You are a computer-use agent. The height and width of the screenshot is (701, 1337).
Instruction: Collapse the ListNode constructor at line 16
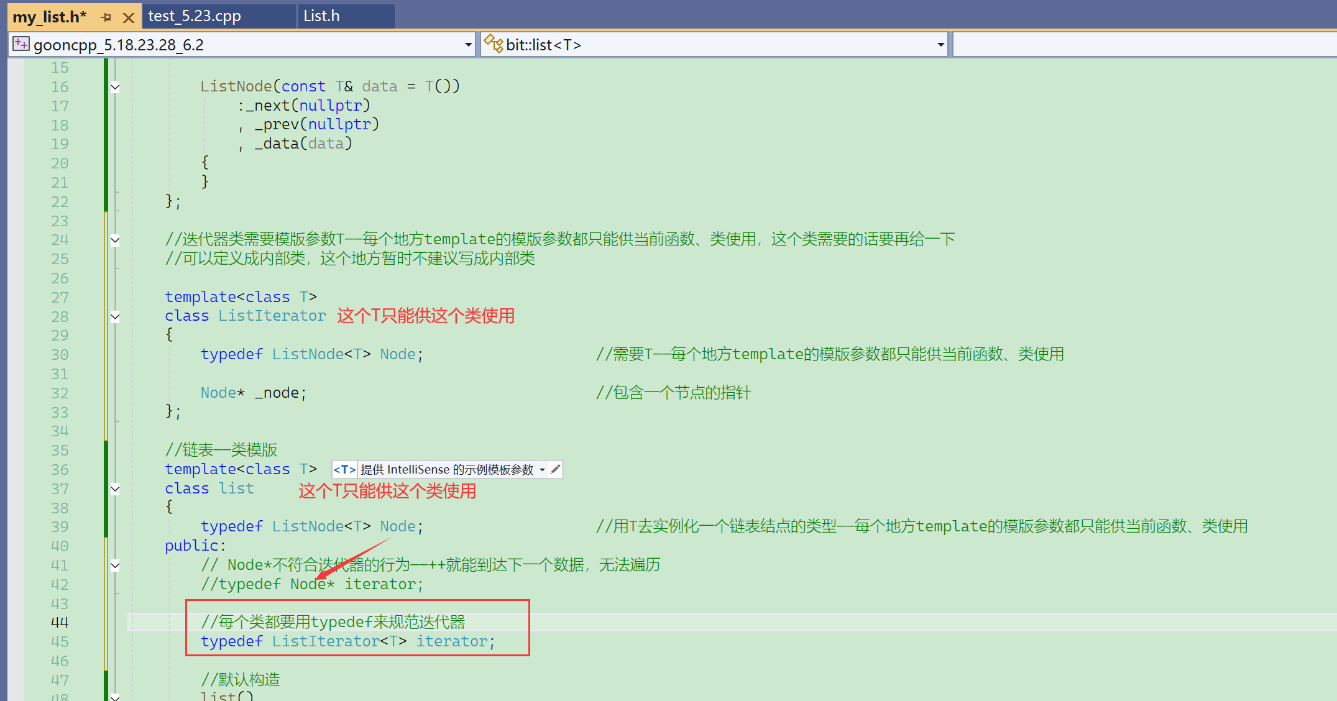click(115, 87)
